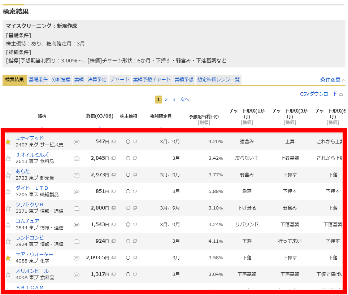Viewport: 348px width, 295px height.
Task: Collapse the 条件変更 expander
Action: click(332, 80)
